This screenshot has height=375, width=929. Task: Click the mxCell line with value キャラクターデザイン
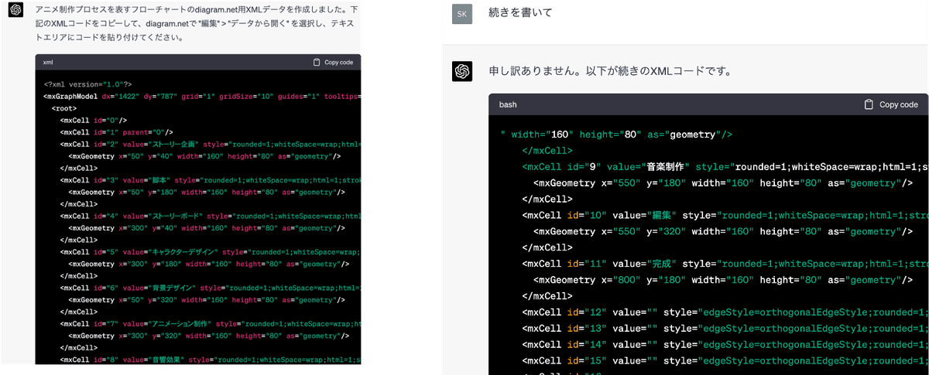point(210,251)
